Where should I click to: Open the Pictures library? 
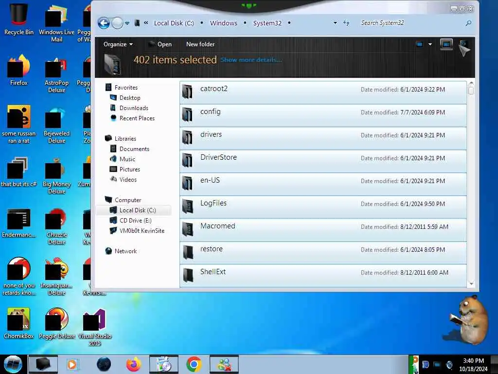[x=129, y=169]
